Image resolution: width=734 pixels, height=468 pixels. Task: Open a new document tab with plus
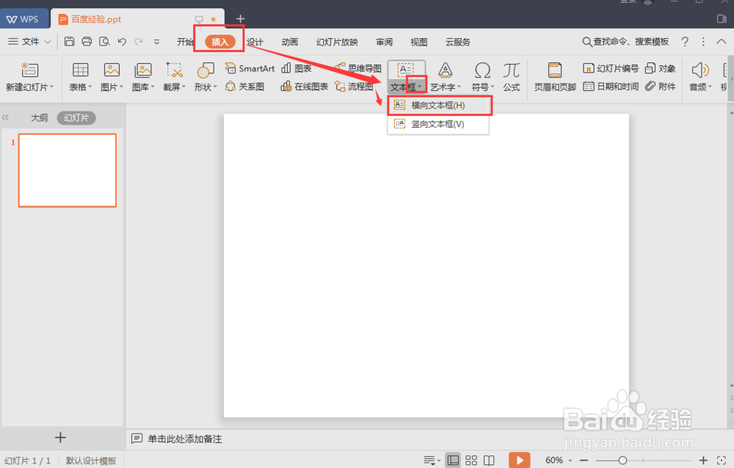coord(240,19)
